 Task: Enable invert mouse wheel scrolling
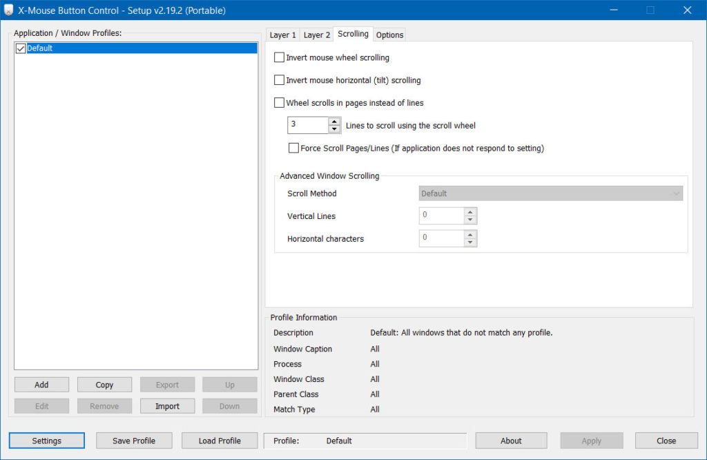279,57
